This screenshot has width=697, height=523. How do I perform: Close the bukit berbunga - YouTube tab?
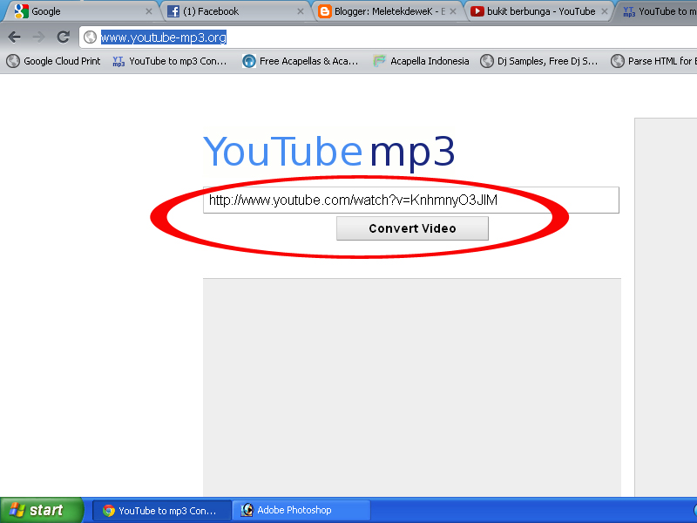[605, 11]
